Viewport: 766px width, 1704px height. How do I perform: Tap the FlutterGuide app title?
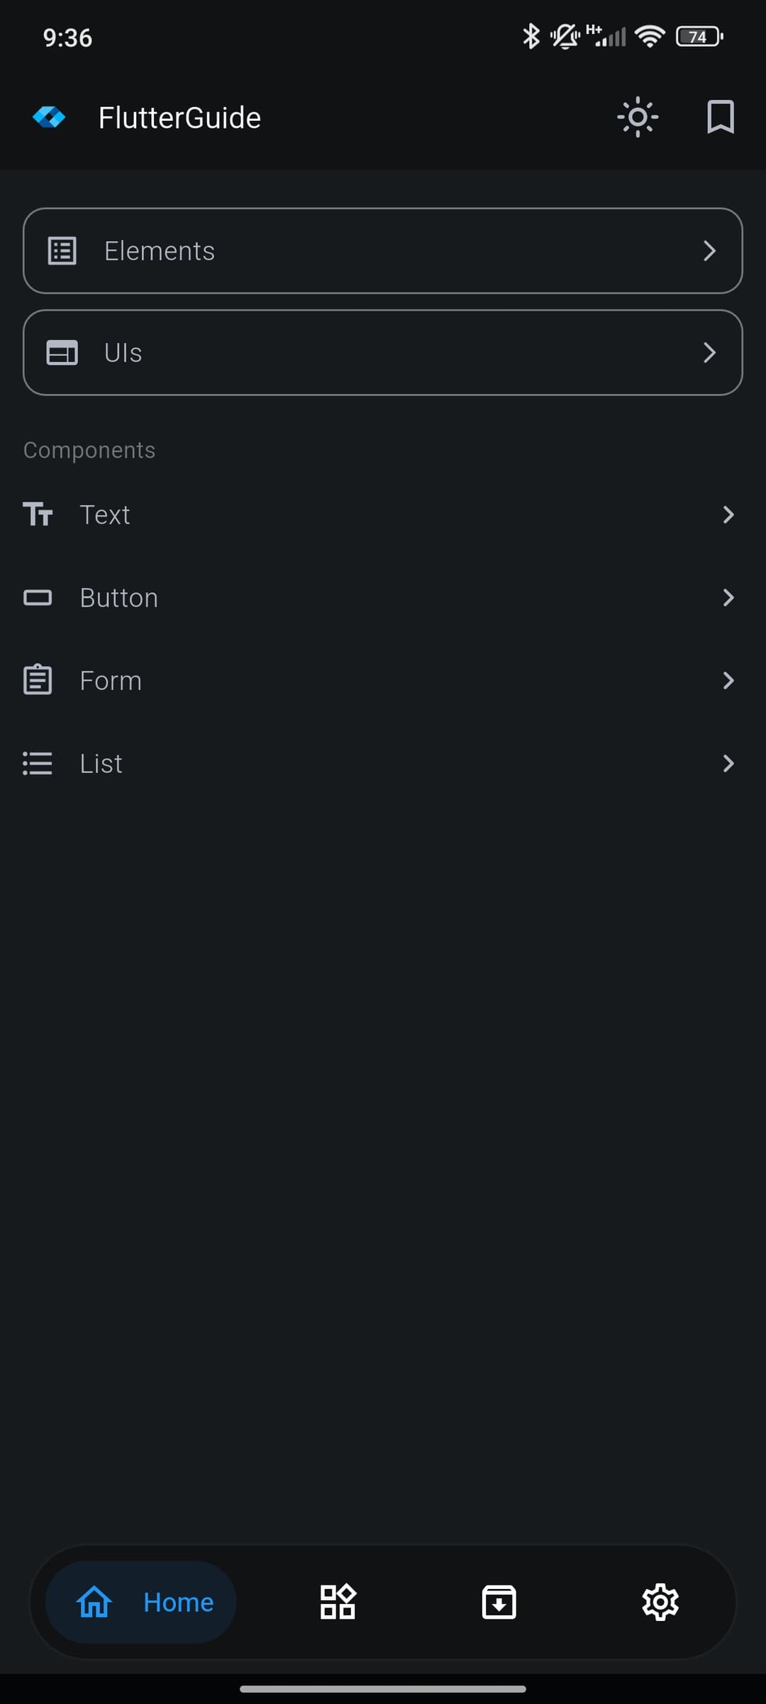coord(179,118)
